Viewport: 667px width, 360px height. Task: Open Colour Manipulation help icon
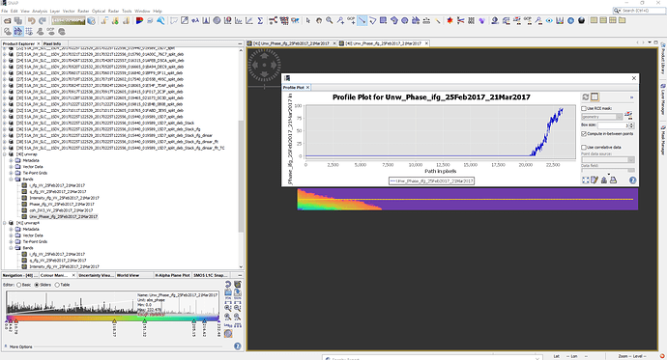coord(238,346)
